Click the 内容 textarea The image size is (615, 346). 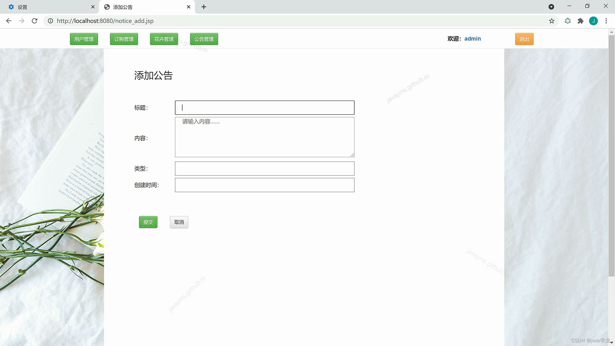pyautogui.click(x=265, y=137)
